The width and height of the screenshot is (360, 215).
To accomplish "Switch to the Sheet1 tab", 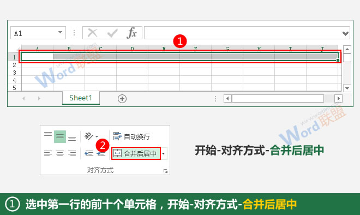I will (81, 98).
